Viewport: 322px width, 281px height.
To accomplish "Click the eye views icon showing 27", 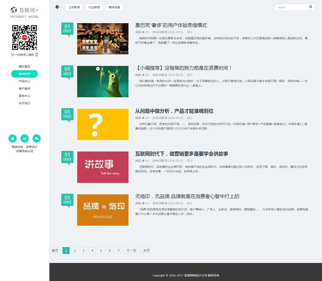I will [143, 118].
